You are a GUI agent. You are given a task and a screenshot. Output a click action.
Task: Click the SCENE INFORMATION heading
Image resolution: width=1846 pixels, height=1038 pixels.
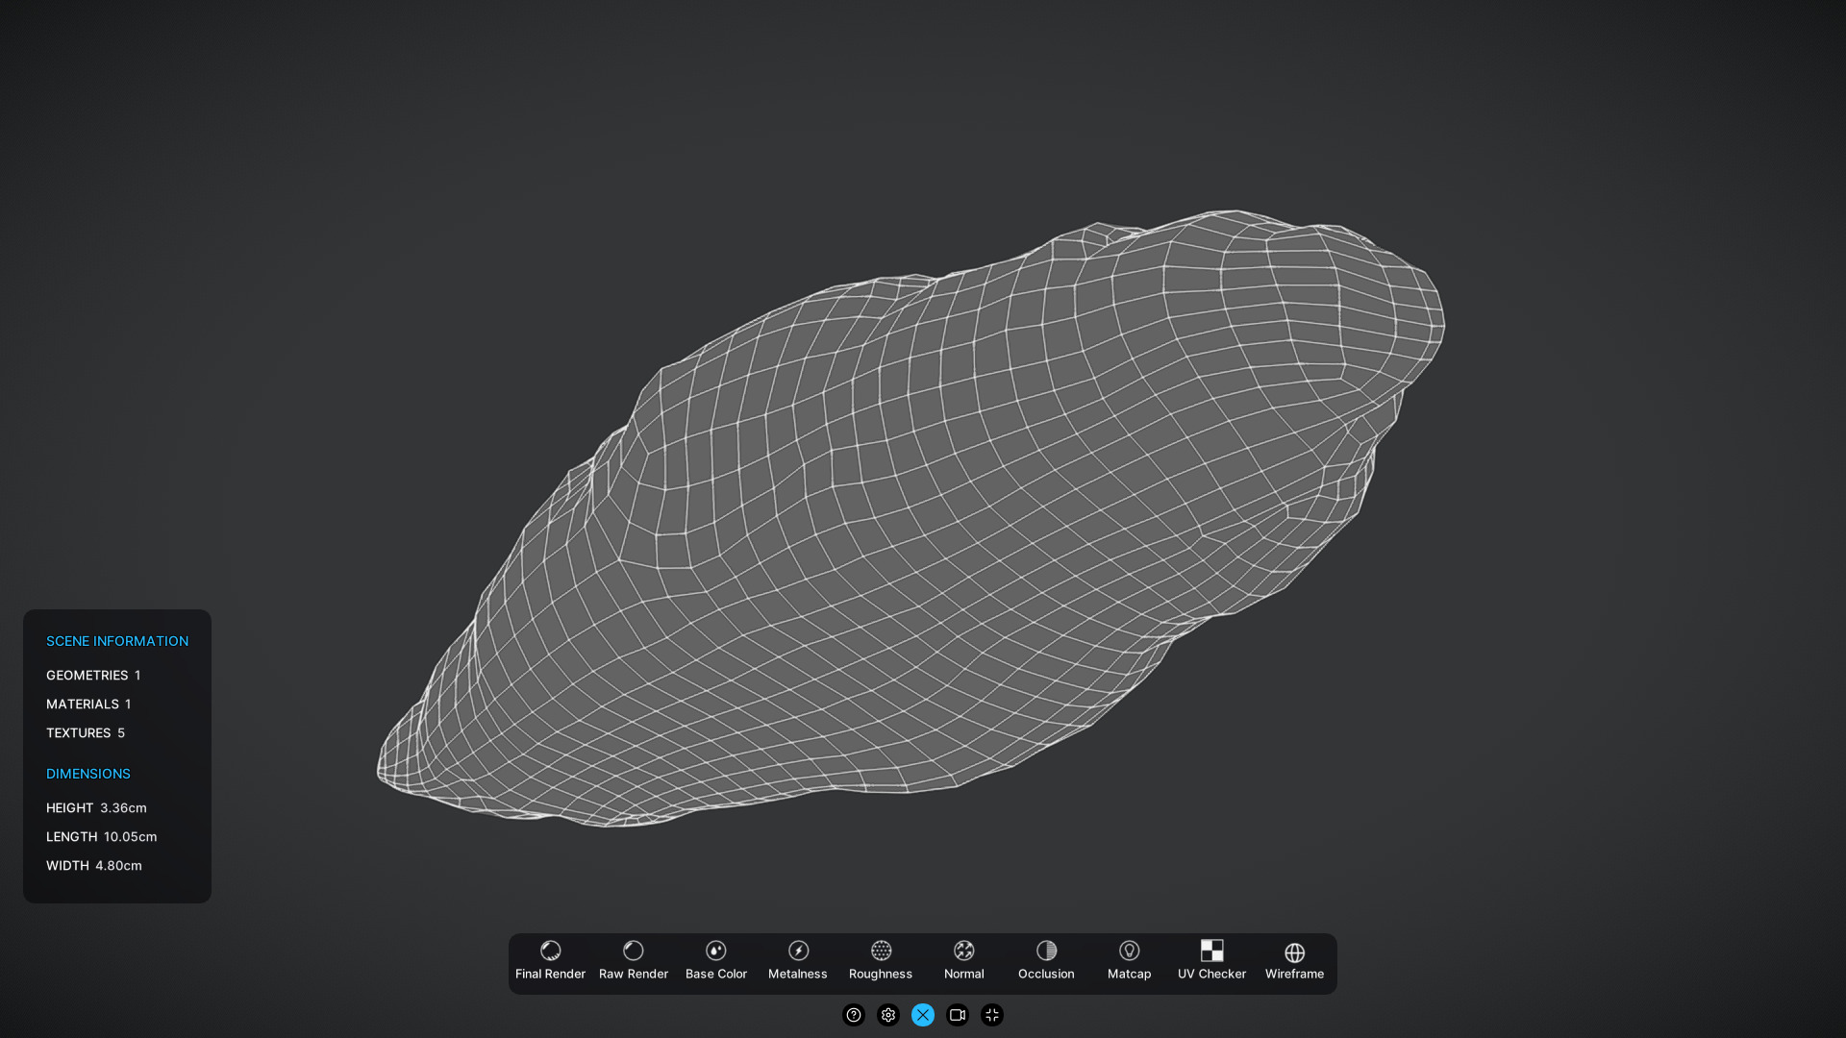pos(117,641)
